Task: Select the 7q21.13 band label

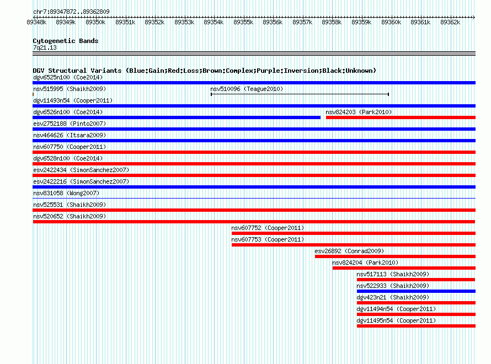Action: point(45,47)
